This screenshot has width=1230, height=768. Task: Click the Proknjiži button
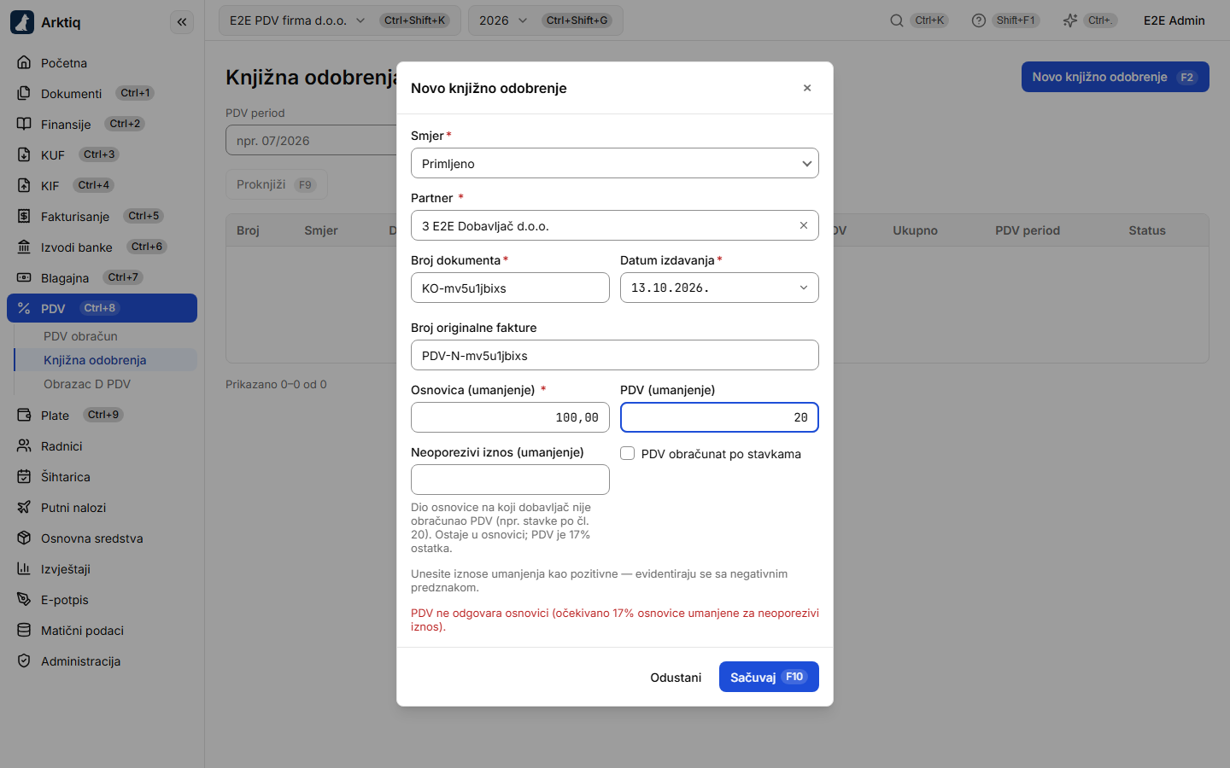click(x=277, y=184)
